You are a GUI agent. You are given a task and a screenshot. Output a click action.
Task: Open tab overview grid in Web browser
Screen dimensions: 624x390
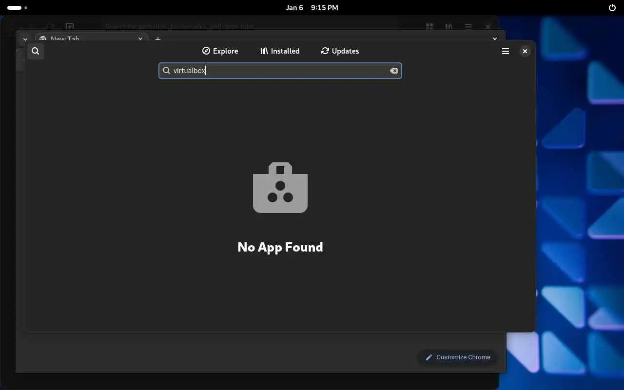(429, 26)
